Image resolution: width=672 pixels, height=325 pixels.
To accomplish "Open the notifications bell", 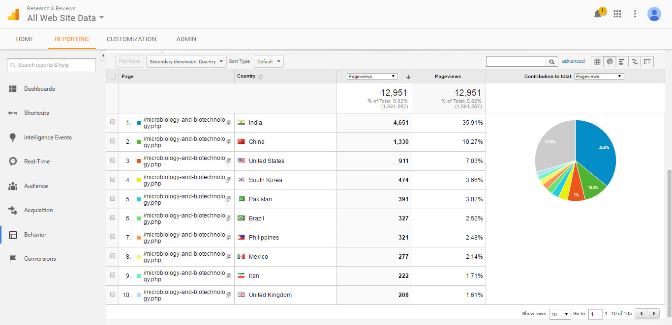I will point(598,14).
